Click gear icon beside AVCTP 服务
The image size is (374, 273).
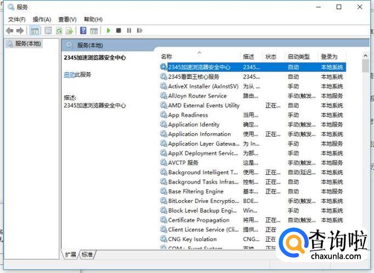point(163,163)
